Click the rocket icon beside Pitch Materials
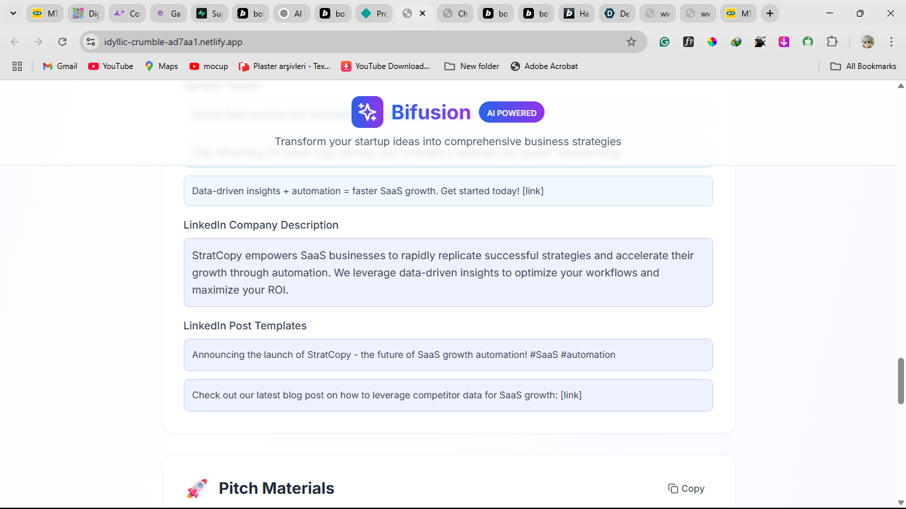The height and width of the screenshot is (509, 906). [197, 488]
